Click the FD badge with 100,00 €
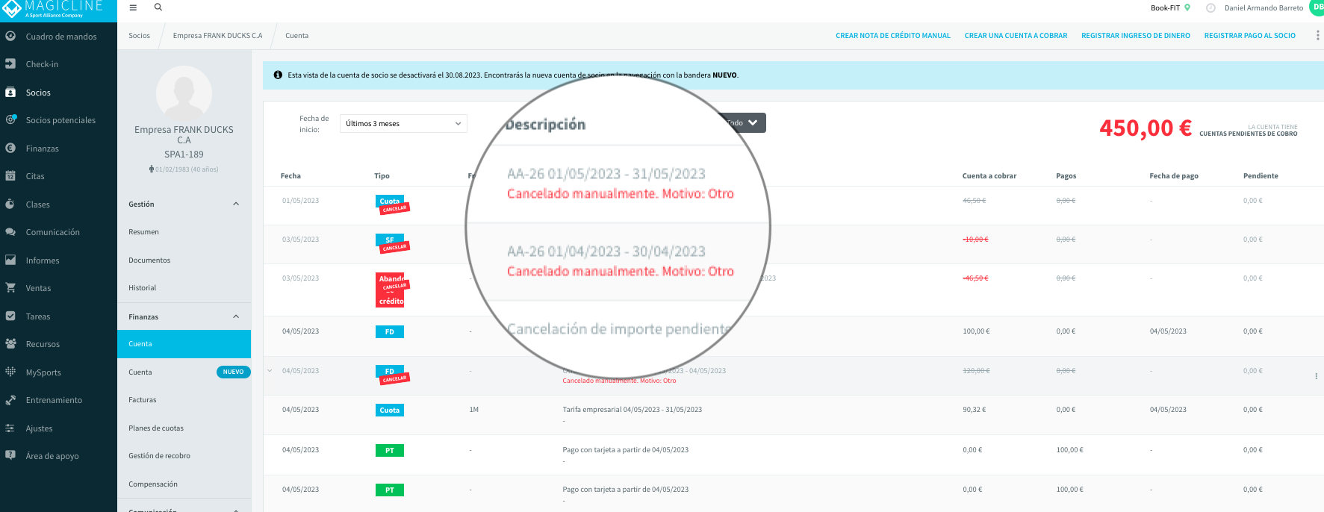The image size is (1324, 512). (389, 332)
